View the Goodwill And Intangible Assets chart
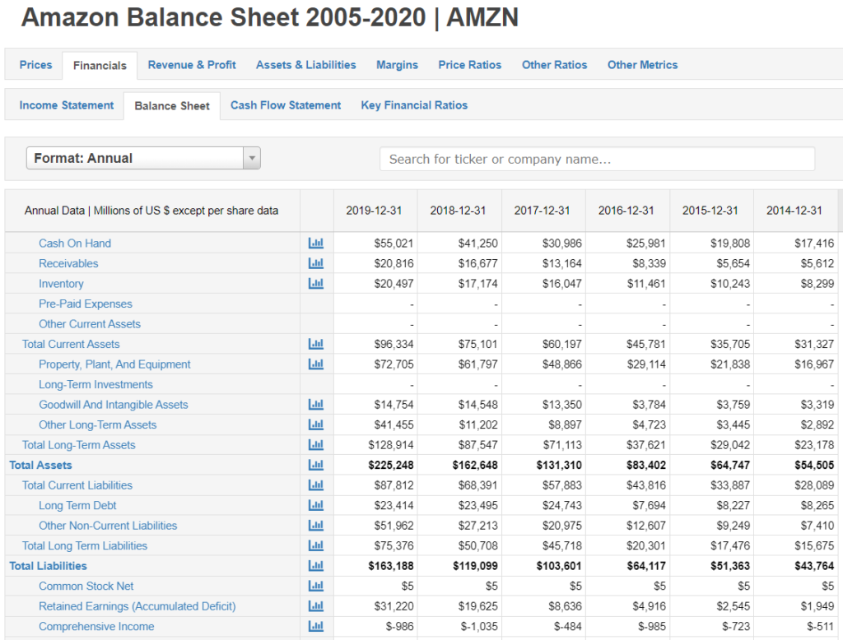 point(316,404)
